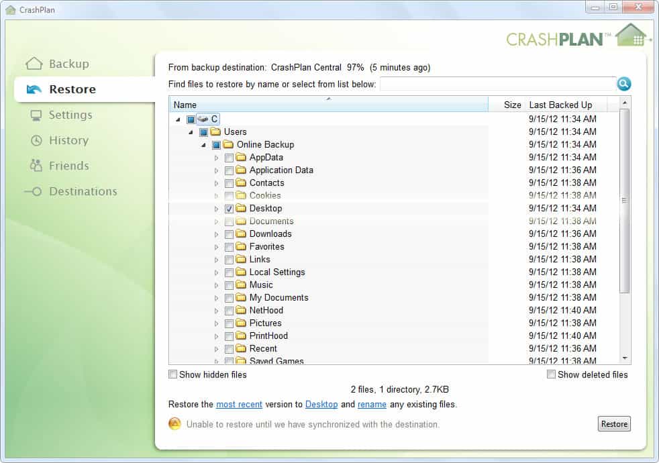Check the Application Data checkbox
This screenshot has width=659, height=463.
pyautogui.click(x=229, y=170)
